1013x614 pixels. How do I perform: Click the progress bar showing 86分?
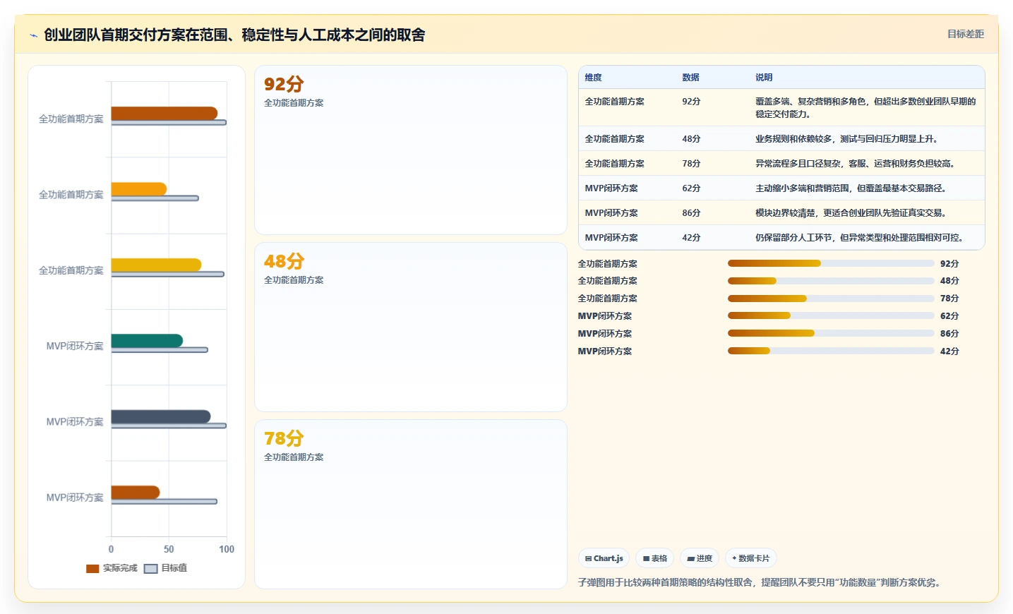tap(831, 333)
